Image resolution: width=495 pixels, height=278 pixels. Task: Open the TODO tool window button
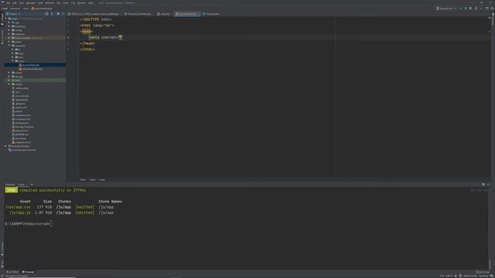click(12, 272)
